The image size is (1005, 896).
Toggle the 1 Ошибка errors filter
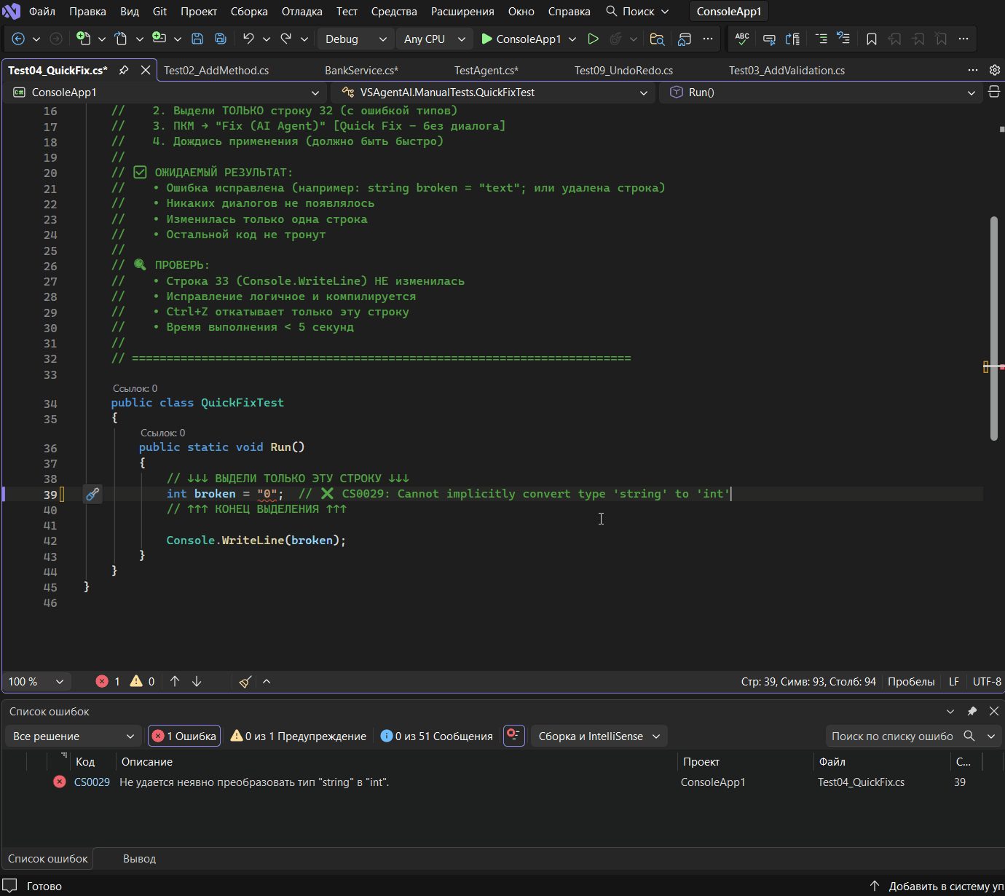(x=184, y=736)
